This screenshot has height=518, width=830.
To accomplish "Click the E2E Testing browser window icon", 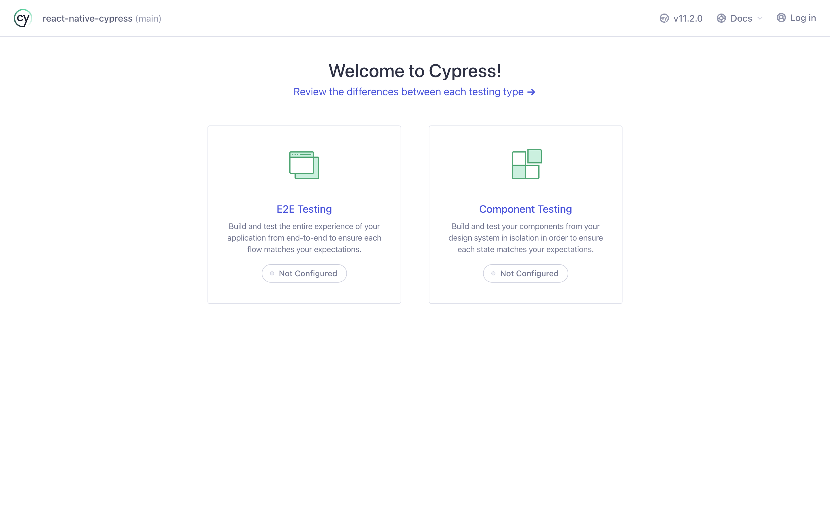I will pos(304,165).
